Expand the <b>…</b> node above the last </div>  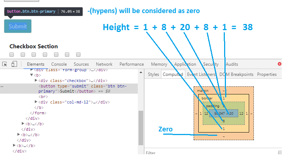(x=14, y=145)
